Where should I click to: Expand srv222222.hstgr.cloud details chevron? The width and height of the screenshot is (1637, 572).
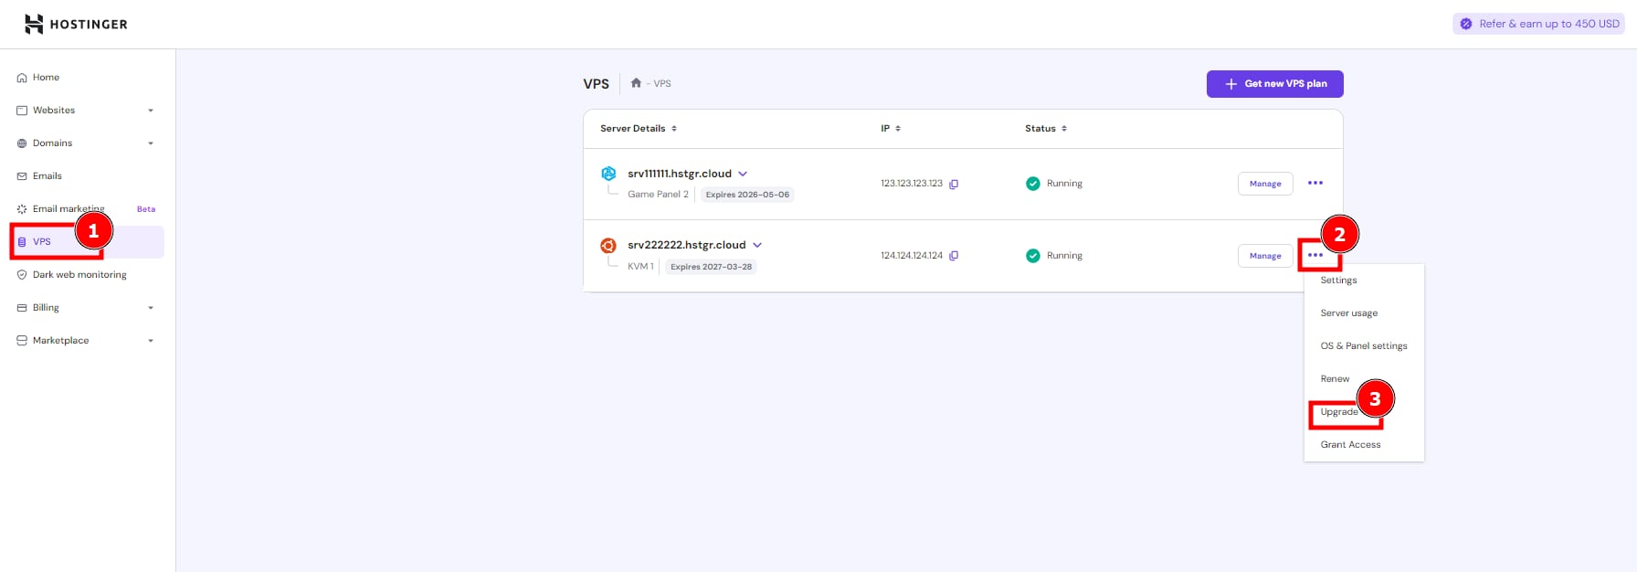[x=757, y=245]
